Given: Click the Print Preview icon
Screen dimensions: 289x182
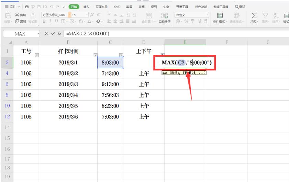Looking at the screenshot, I should tap(45, 7).
